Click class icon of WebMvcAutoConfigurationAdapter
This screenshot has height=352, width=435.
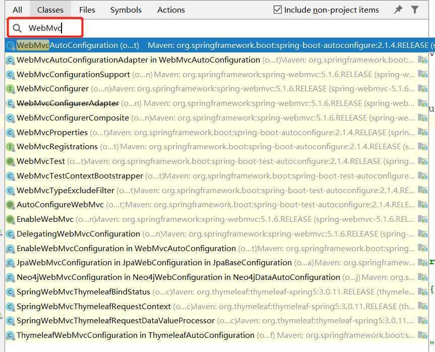tap(10, 60)
